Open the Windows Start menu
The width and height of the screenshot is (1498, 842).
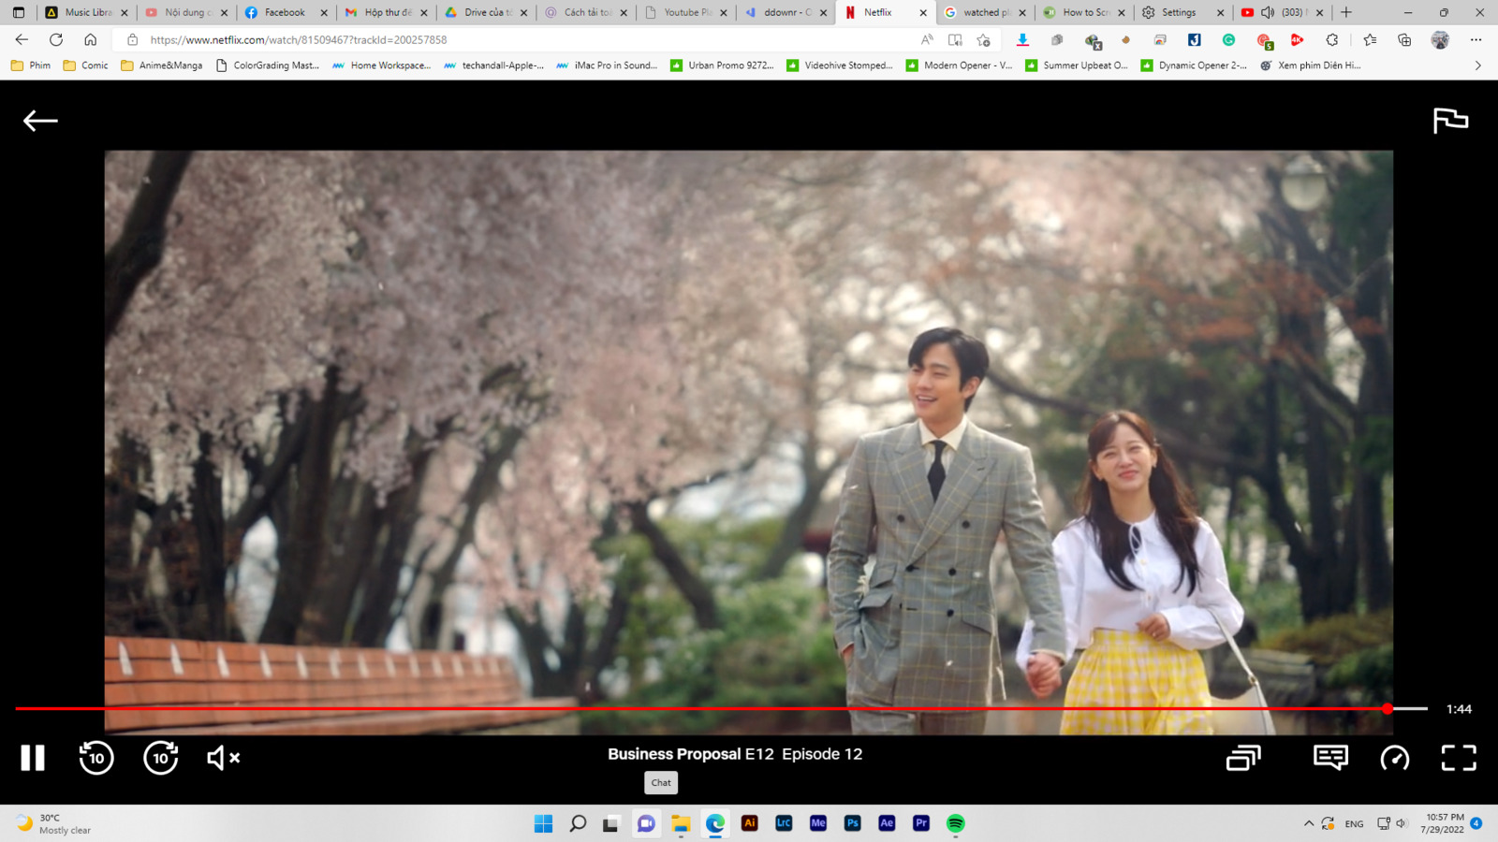coord(543,823)
